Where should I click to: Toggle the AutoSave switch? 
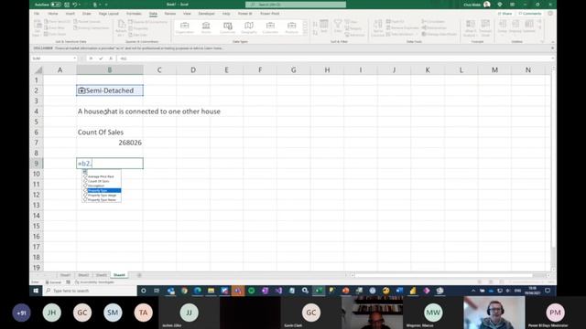pyautogui.click(x=56, y=5)
